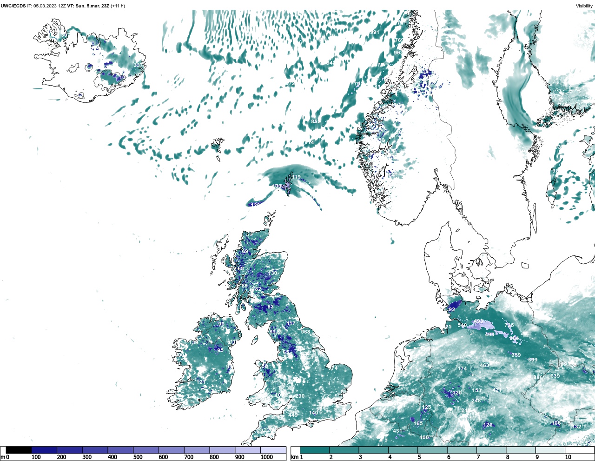Click the '165' value near Luxembourg
Viewport: 595px width, 461px height.
point(418,423)
